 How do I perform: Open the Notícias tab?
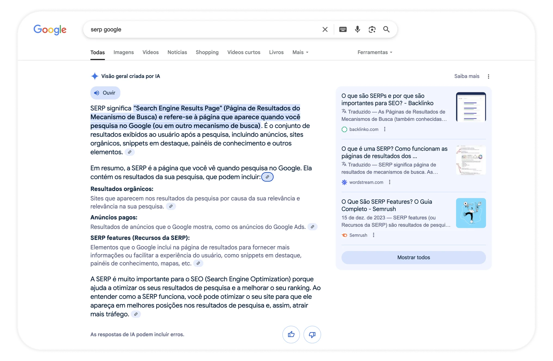[177, 52]
